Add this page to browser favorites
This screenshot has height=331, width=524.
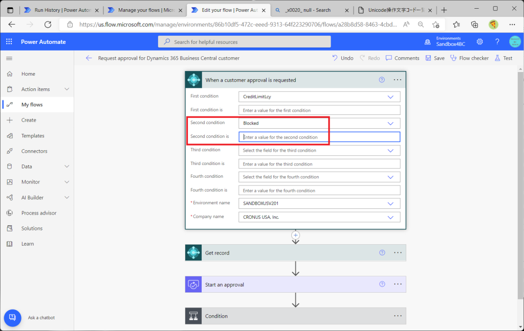(435, 25)
